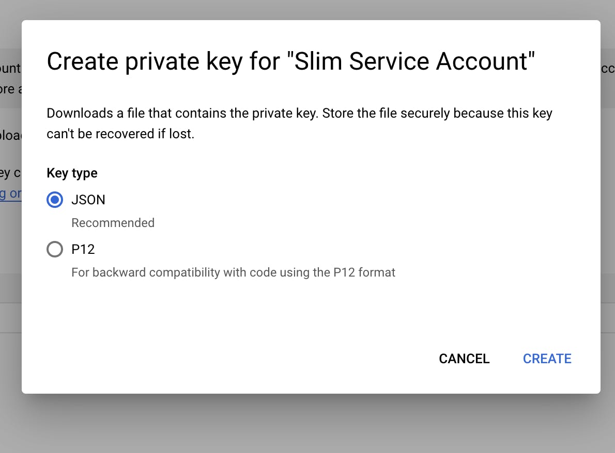Select the JSON key type radio button
The height and width of the screenshot is (453, 615).
[x=55, y=200]
